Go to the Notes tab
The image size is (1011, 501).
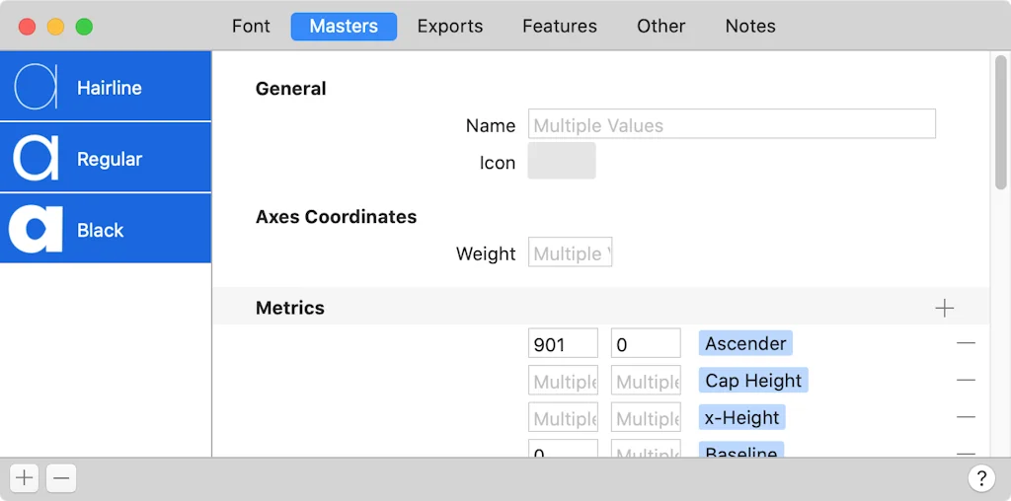pos(750,27)
